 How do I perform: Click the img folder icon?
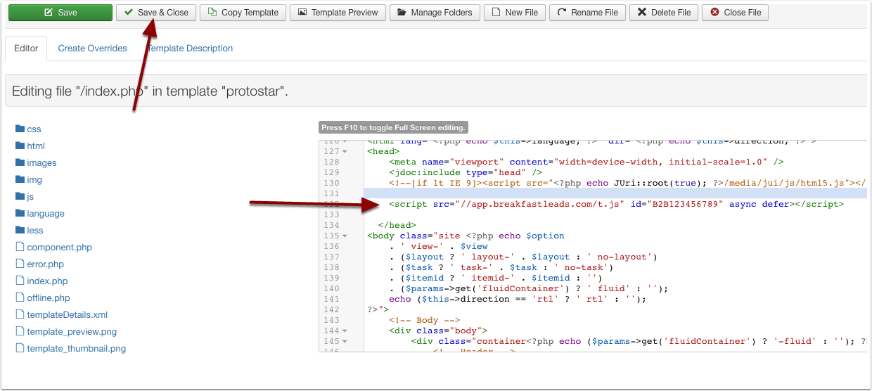(x=20, y=179)
